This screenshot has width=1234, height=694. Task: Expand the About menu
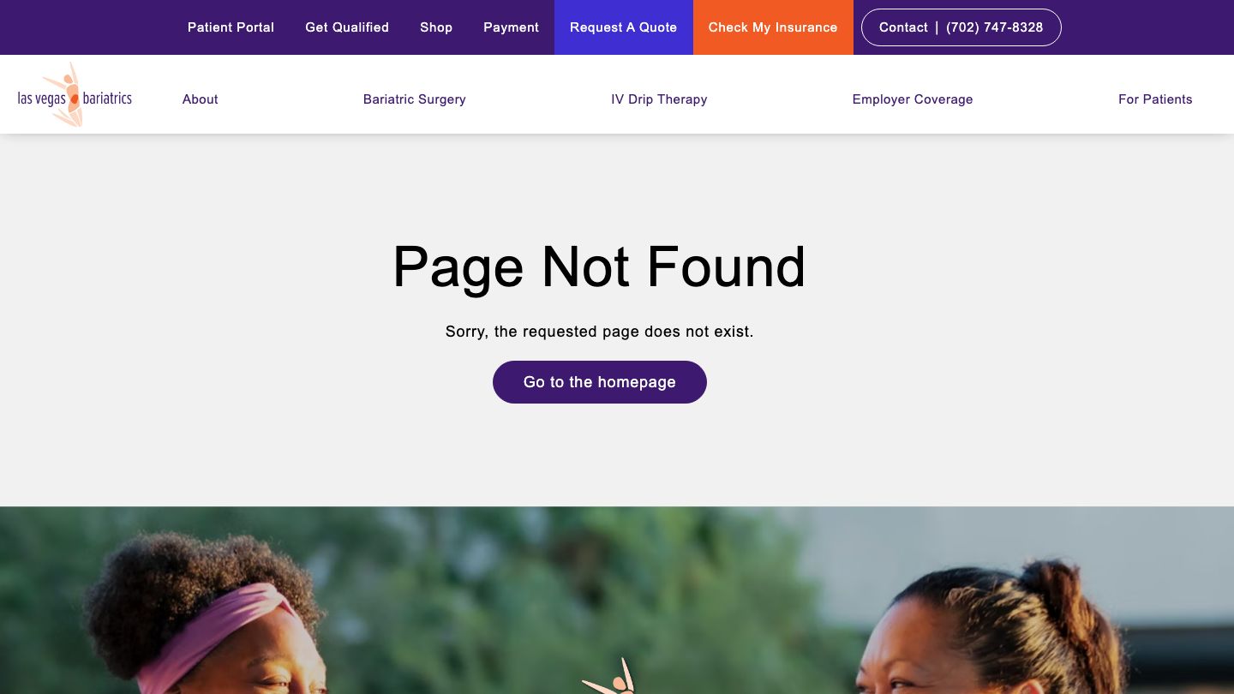200,99
